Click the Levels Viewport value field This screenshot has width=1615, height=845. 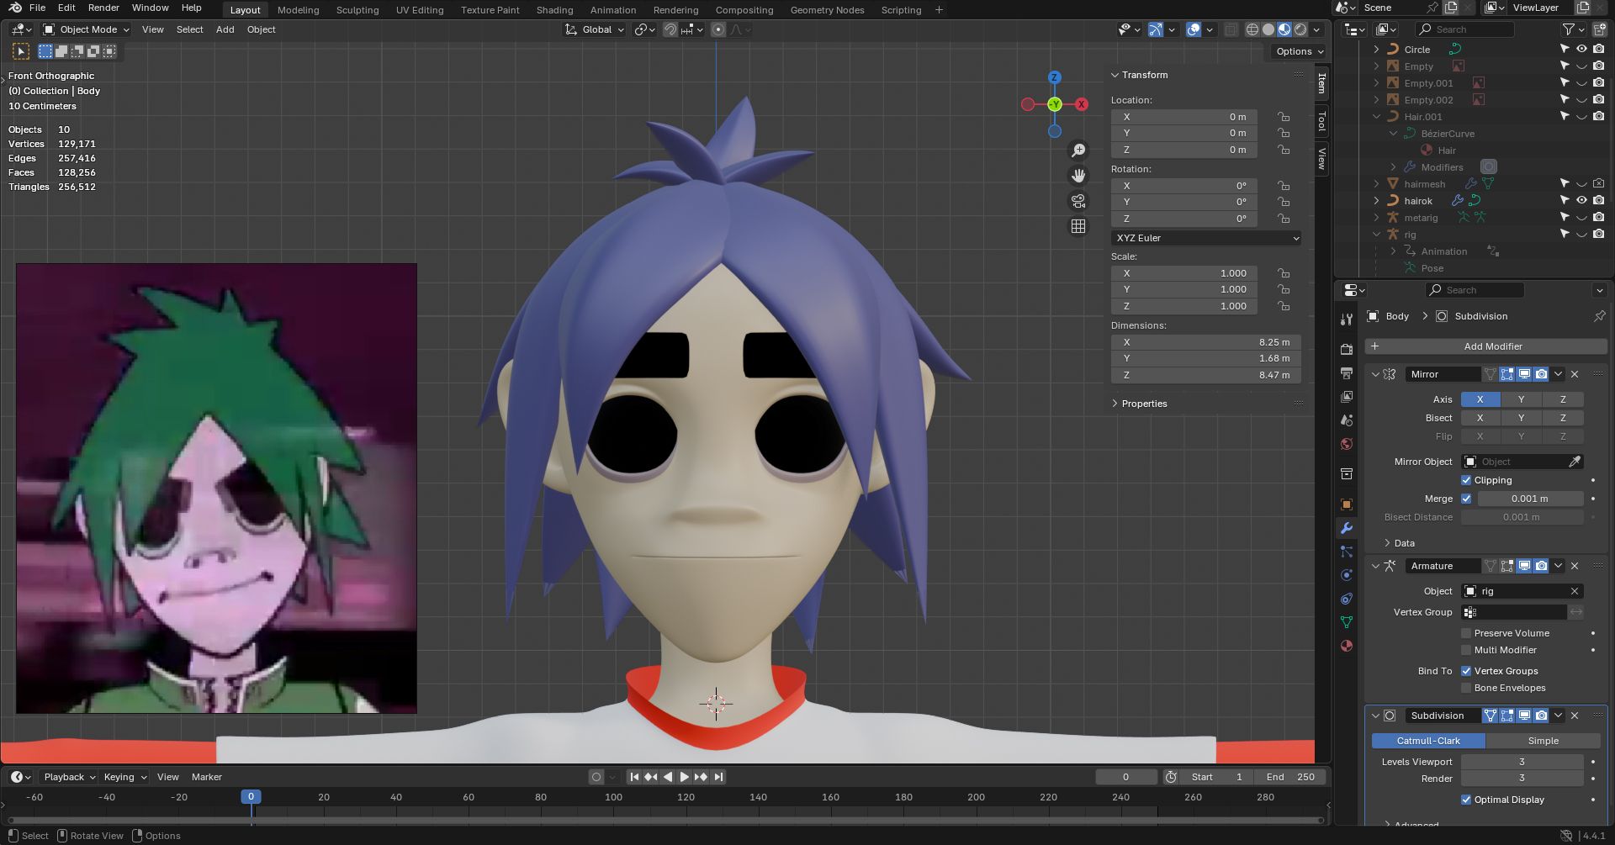click(1521, 762)
